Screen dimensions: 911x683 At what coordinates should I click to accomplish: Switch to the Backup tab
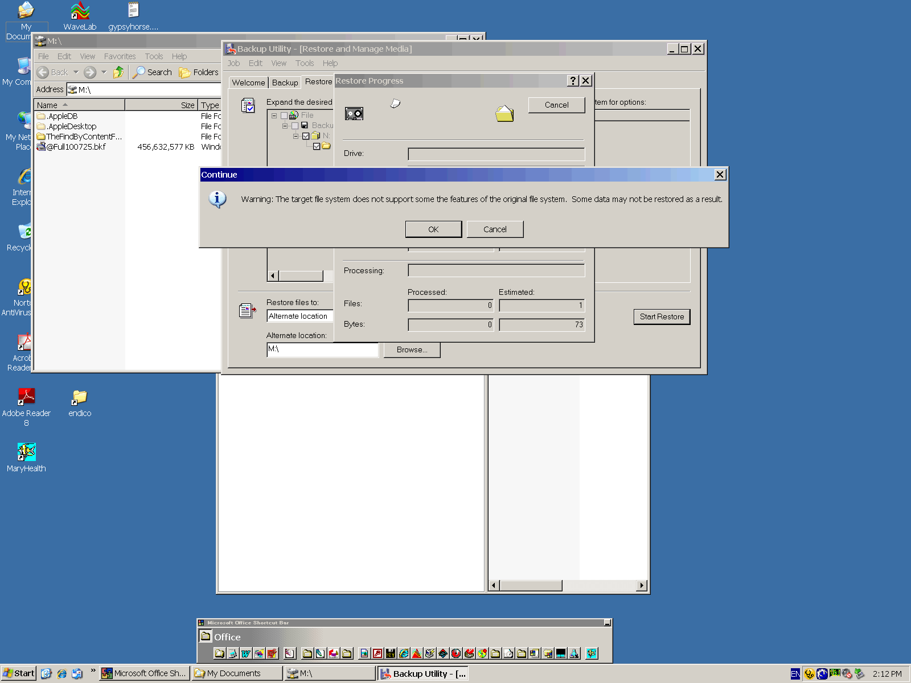285,83
